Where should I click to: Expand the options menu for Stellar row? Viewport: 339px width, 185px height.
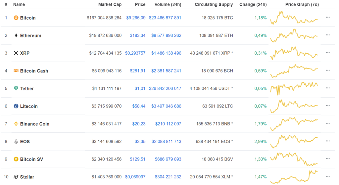click(328, 176)
